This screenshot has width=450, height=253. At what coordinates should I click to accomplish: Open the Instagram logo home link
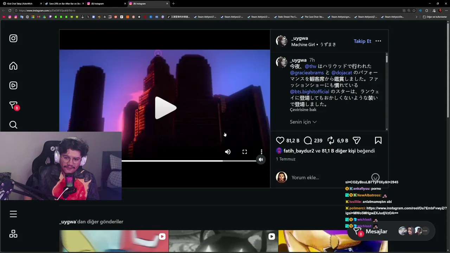pos(13,38)
